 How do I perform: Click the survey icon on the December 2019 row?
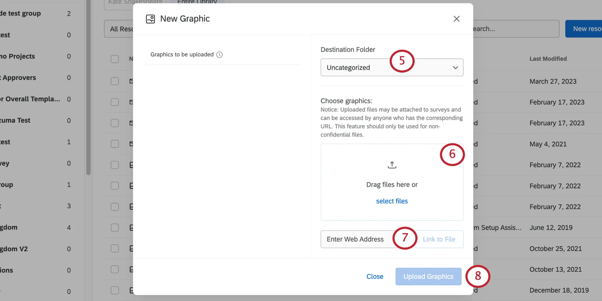tap(131, 290)
